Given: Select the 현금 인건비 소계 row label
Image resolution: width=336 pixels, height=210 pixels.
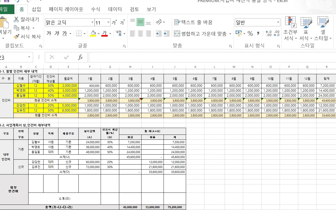Looking at the screenshot, I should [x=46, y=100].
